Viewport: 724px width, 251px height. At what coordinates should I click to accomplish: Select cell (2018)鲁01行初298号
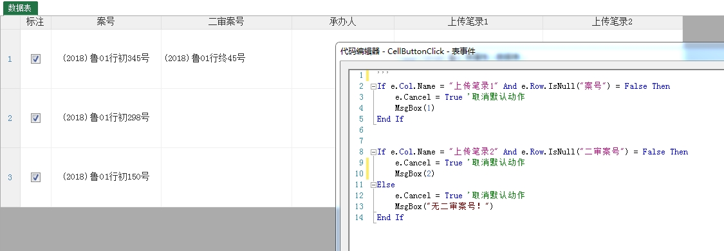[106, 118]
